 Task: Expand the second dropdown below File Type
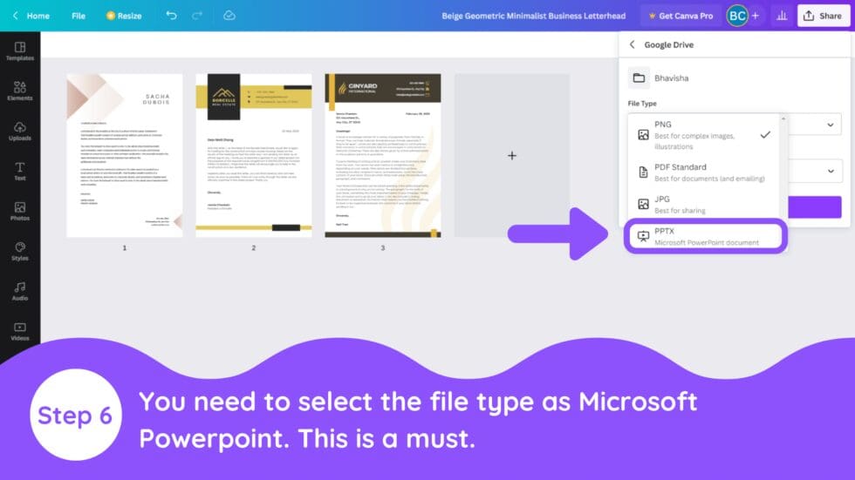coord(831,171)
